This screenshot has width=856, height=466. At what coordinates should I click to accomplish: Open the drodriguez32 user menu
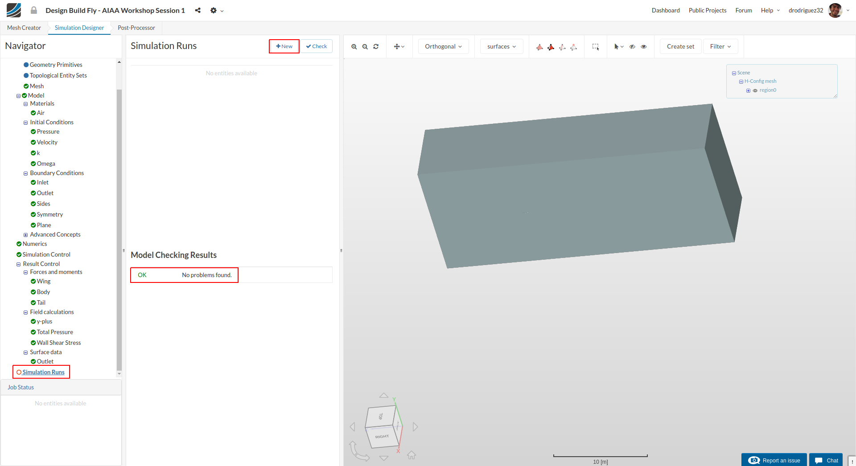[x=806, y=10]
